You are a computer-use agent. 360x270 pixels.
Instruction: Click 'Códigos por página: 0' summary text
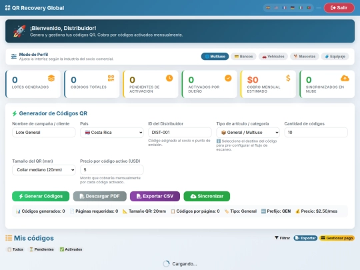(195, 211)
